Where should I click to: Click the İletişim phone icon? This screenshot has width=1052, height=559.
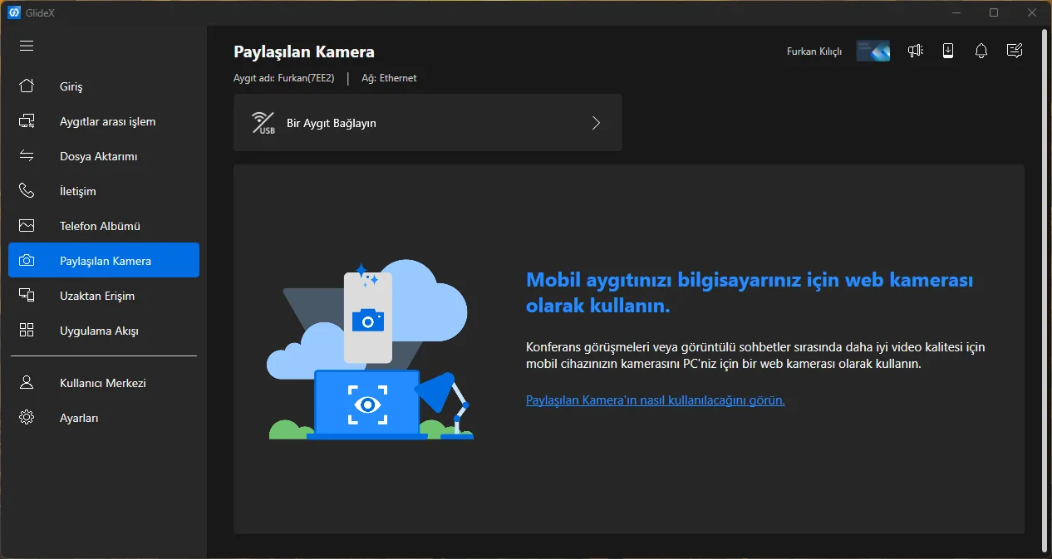coord(27,191)
